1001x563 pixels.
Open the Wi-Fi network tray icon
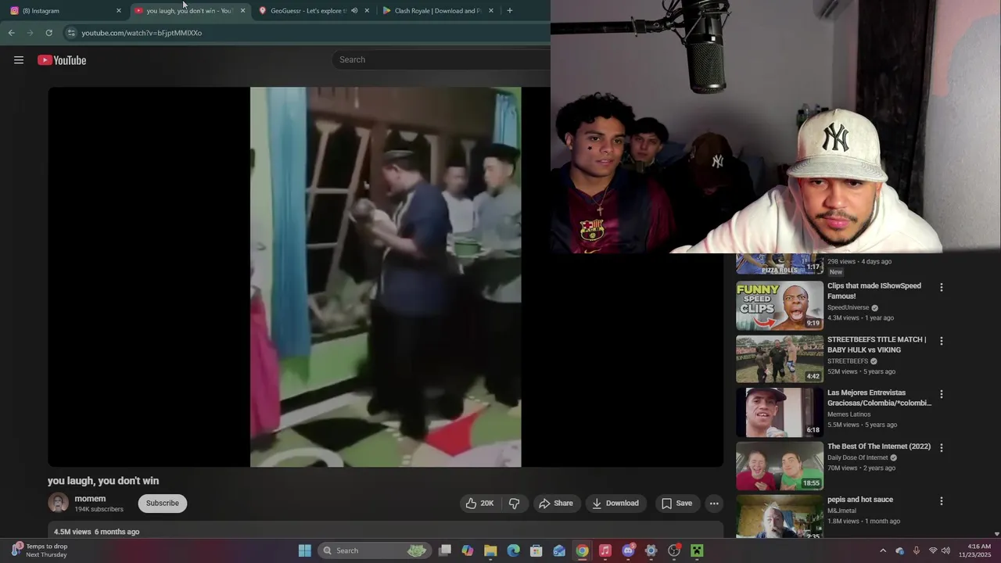[932, 550]
